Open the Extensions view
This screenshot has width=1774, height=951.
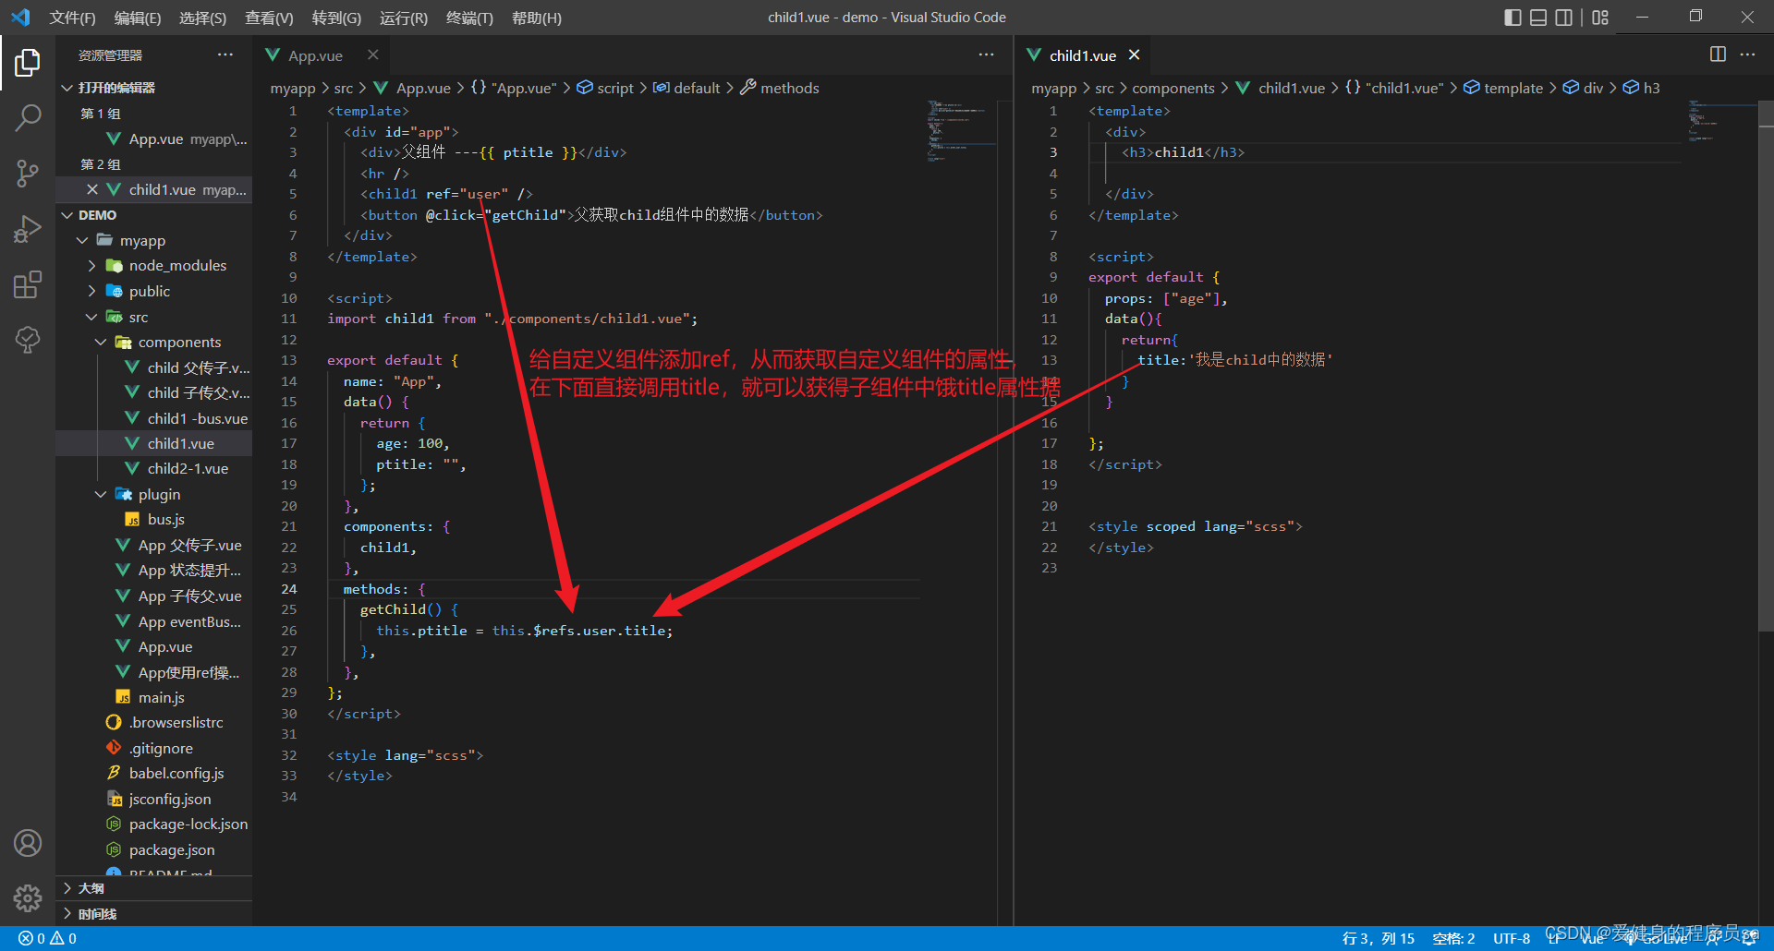28,284
